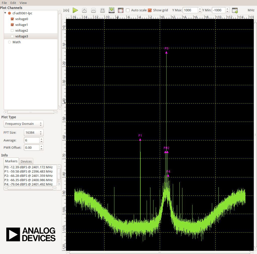Select the P4 marker triangle on the plot

pos(168,176)
